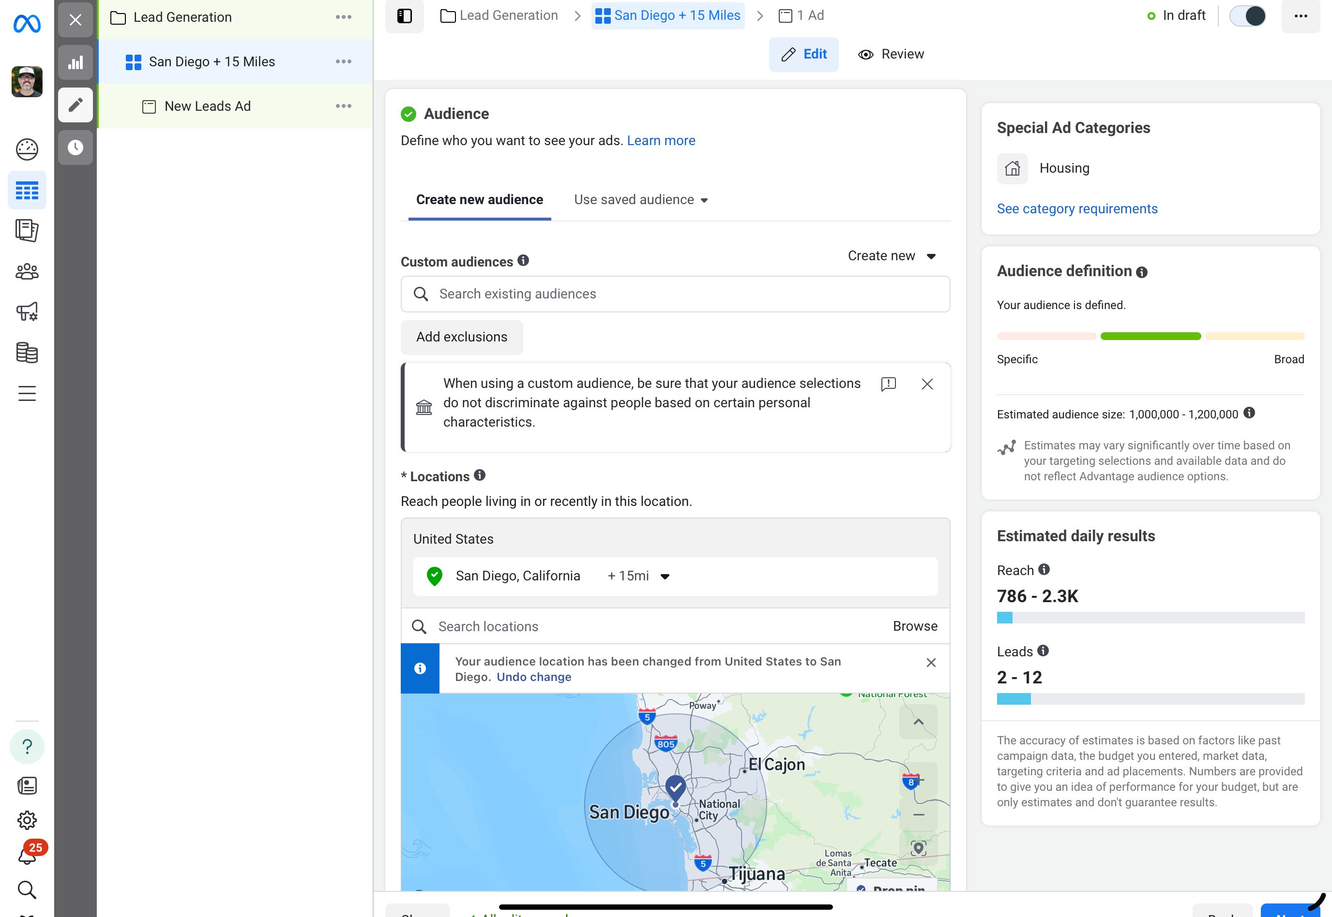Open the Audiences people icon in the sidebar

tap(27, 271)
